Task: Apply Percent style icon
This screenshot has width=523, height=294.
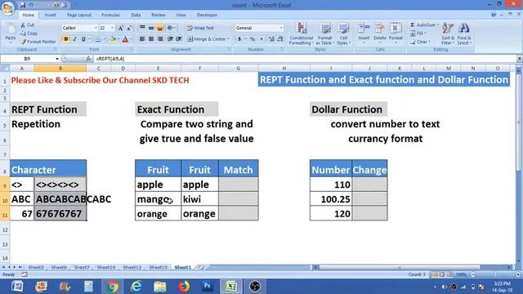Action: [253, 39]
